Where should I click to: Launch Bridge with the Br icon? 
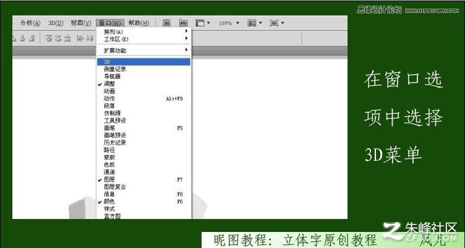(x=167, y=23)
